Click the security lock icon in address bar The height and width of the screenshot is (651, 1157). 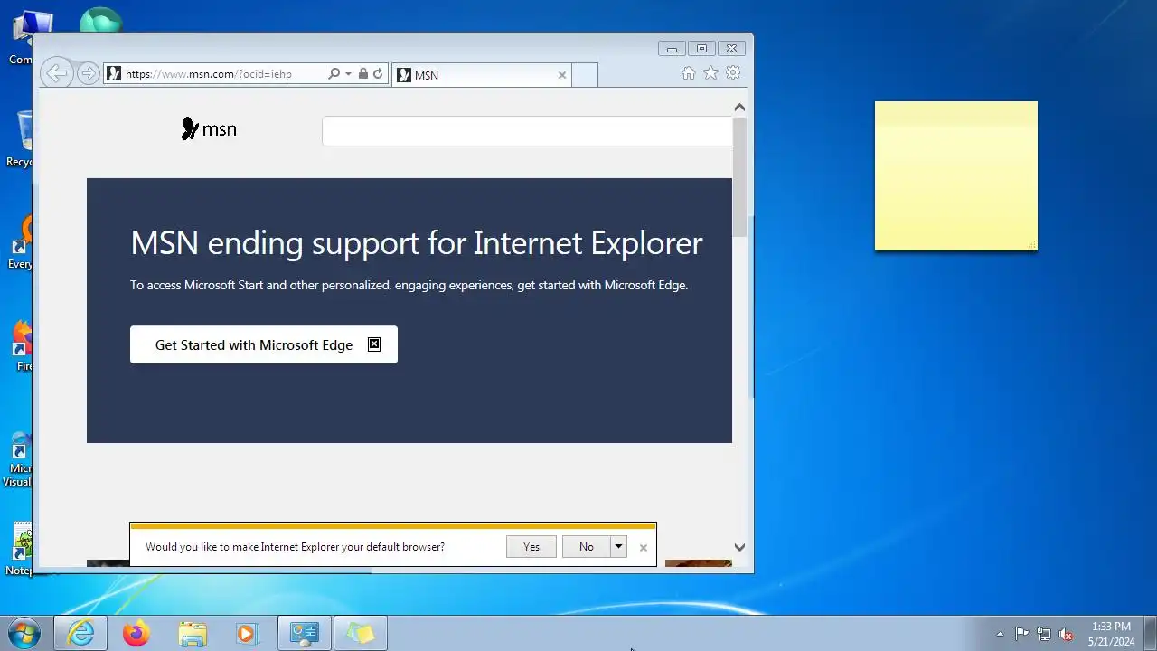click(362, 74)
